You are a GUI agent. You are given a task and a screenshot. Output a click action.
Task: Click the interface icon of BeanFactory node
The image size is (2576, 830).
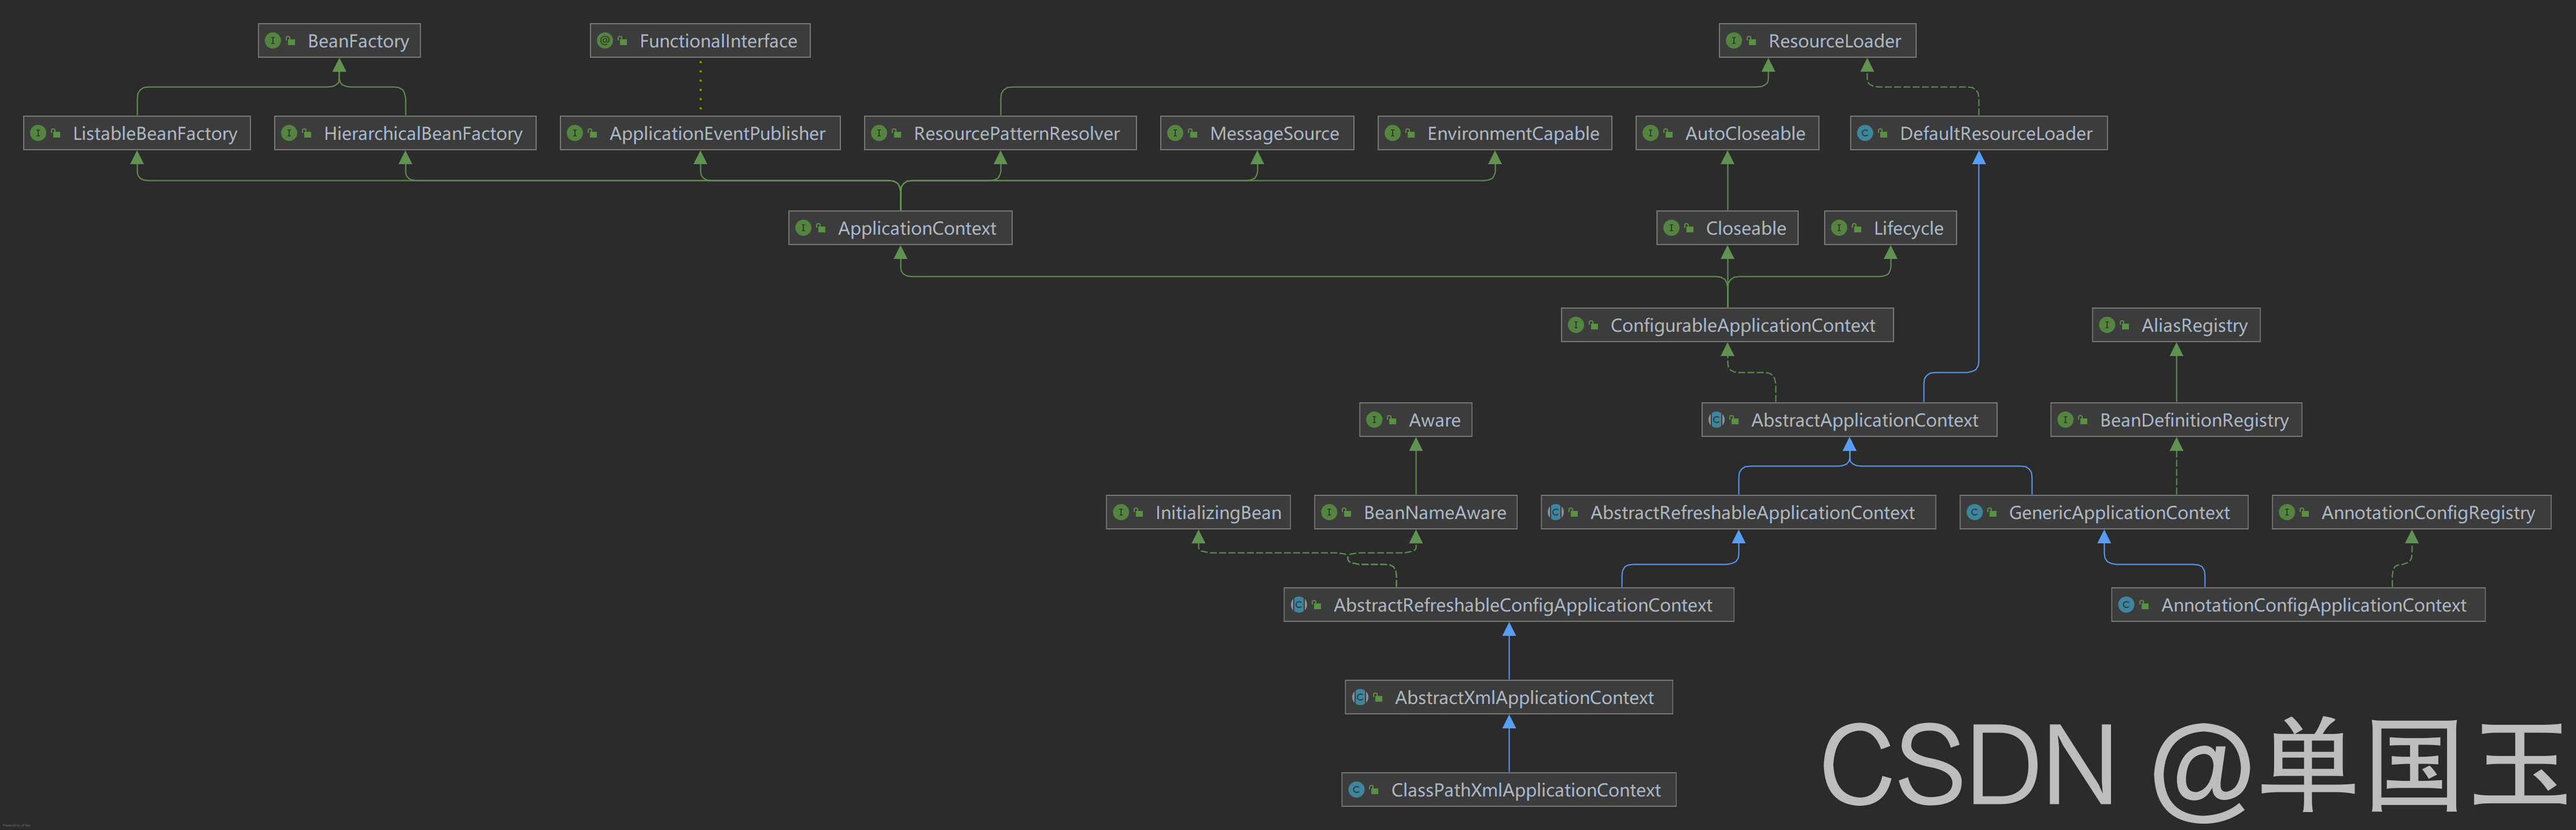272,41
